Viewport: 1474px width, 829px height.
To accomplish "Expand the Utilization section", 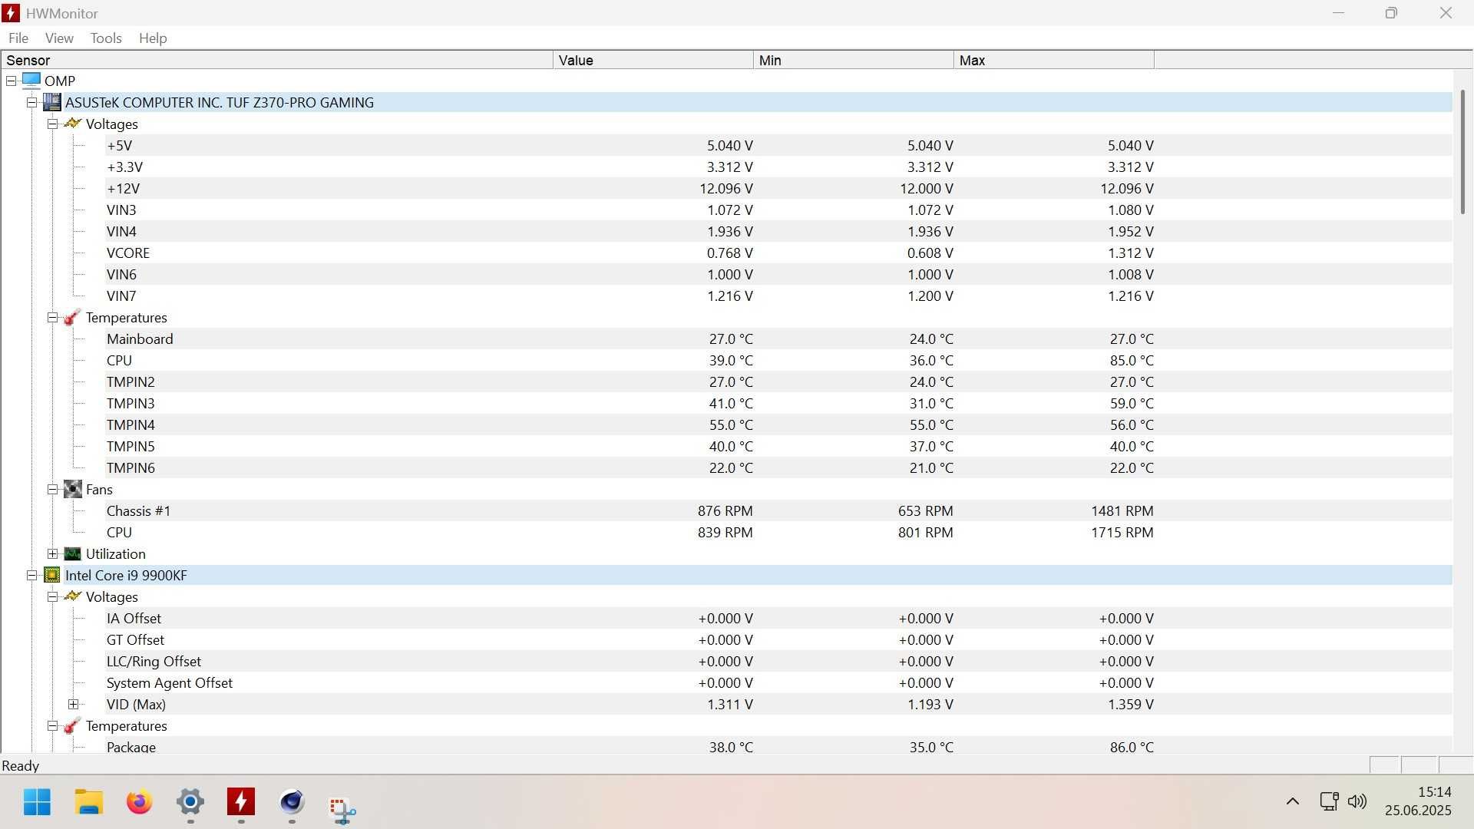I will click(x=52, y=553).
